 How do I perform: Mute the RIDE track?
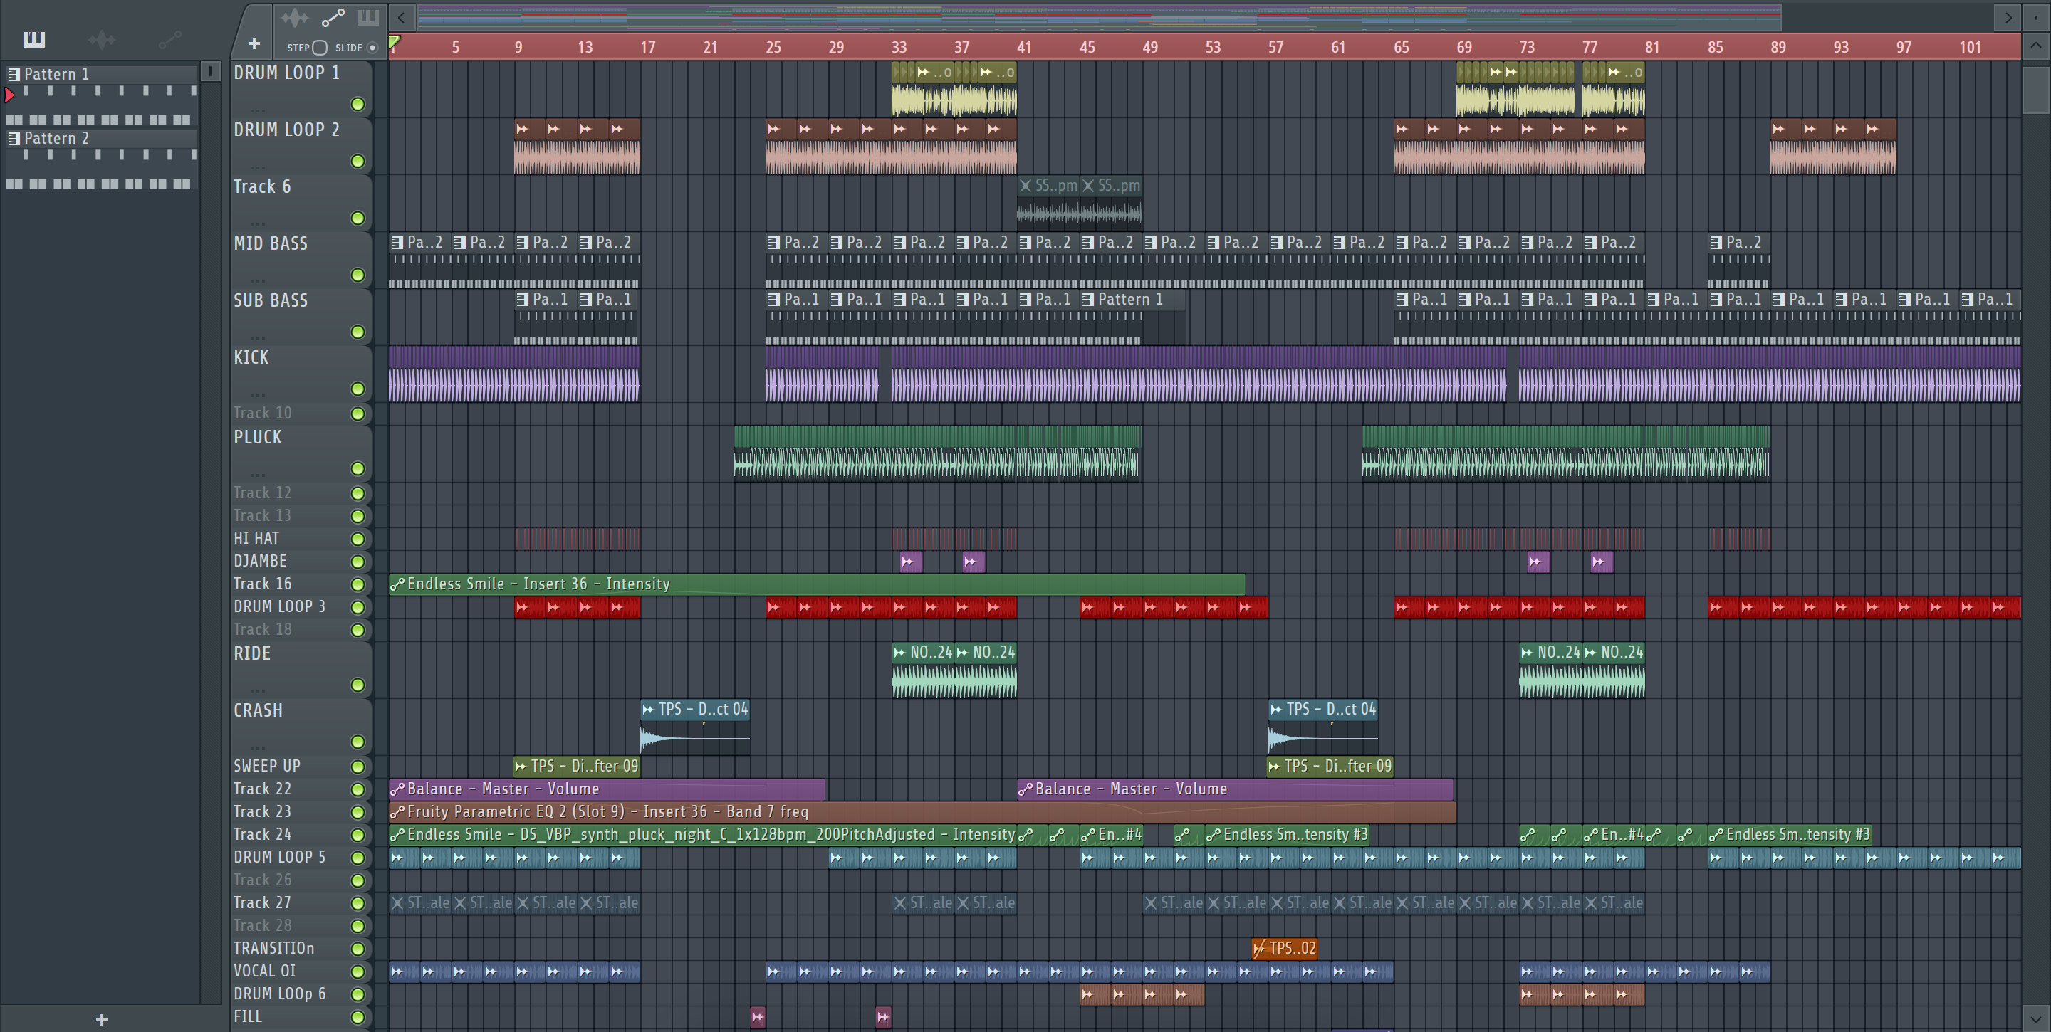(x=358, y=685)
